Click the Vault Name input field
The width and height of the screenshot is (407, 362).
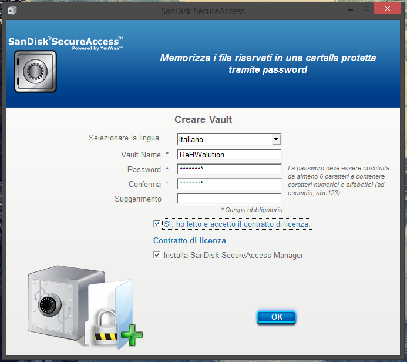pyautogui.click(x=229, y=155)
